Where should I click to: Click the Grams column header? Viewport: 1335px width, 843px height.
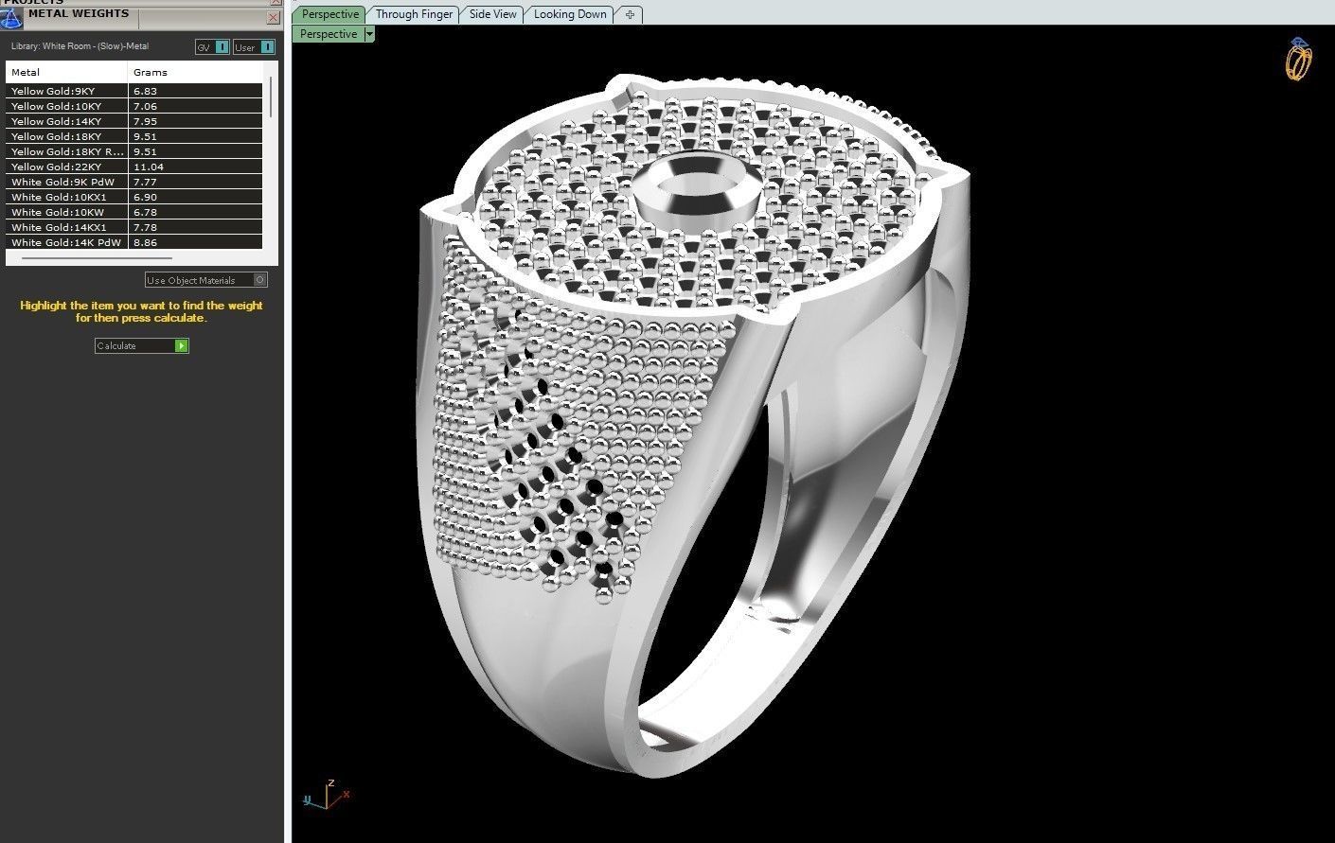(195, 72)
